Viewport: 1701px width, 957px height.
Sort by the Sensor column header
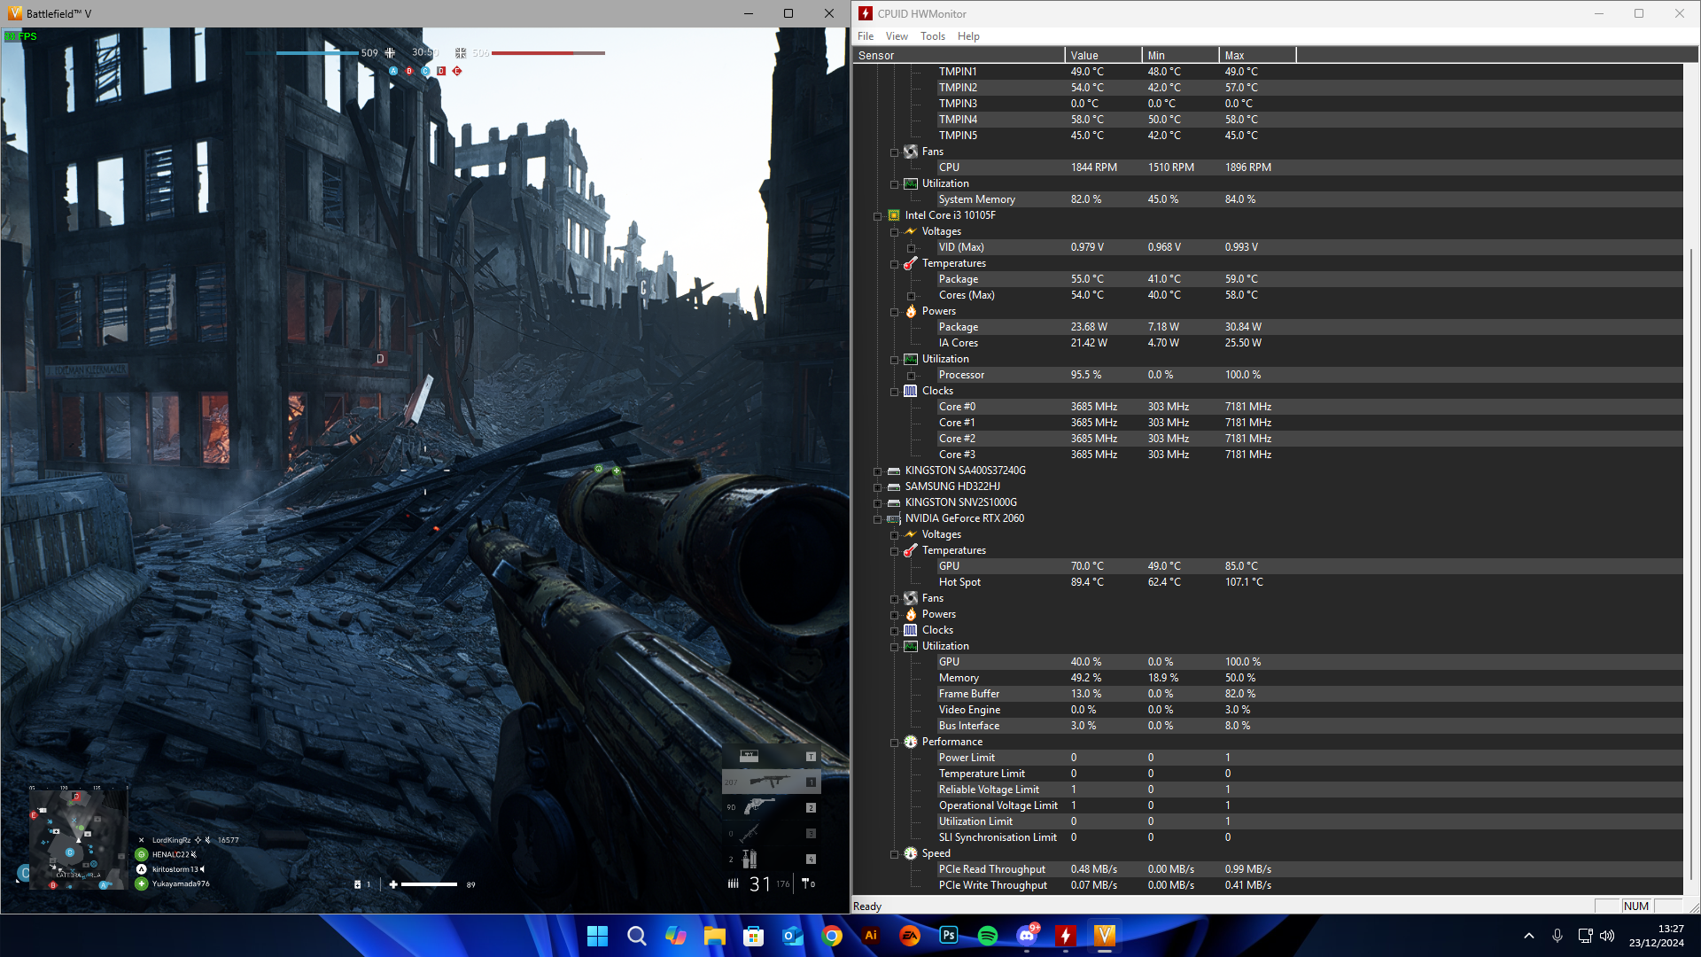pos(959,55)
